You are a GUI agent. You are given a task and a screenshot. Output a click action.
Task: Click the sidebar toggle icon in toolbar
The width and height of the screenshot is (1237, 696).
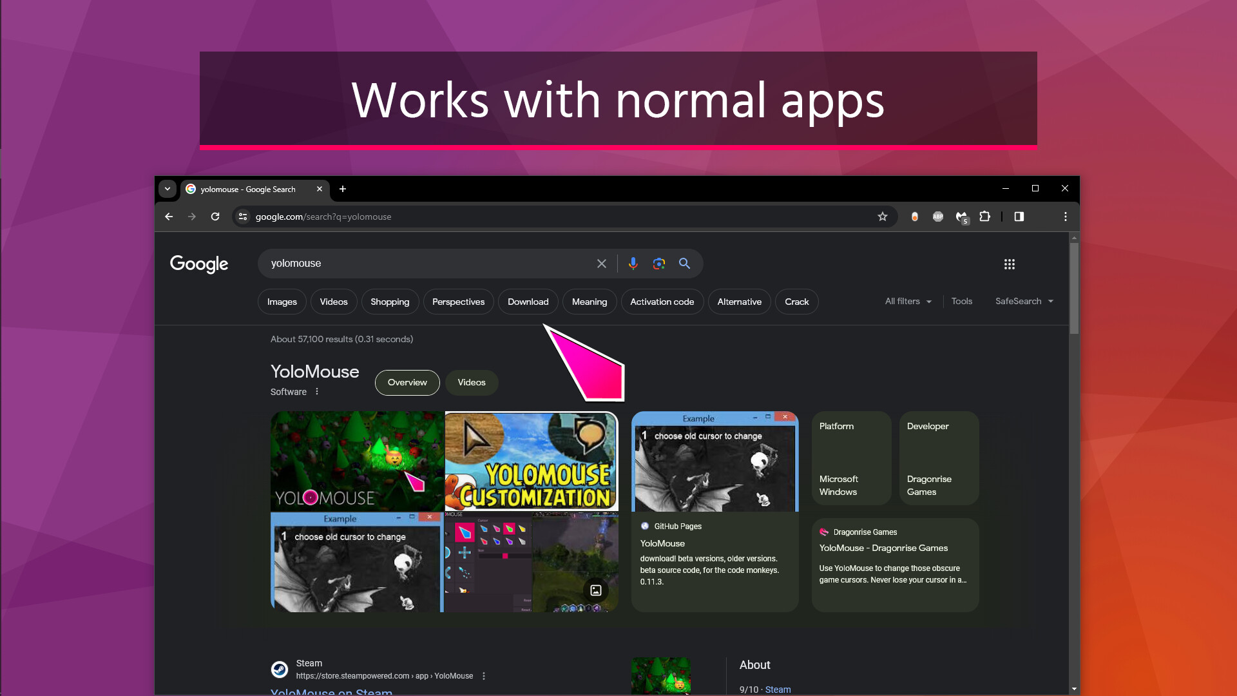pos(1019,217)
